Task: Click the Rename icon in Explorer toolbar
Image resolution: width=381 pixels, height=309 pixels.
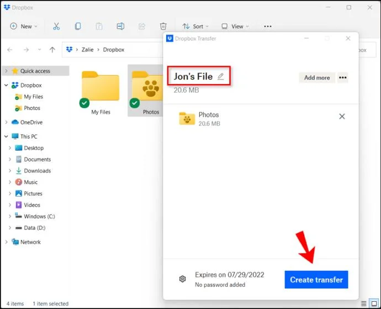Action: (x=120, y=27)
